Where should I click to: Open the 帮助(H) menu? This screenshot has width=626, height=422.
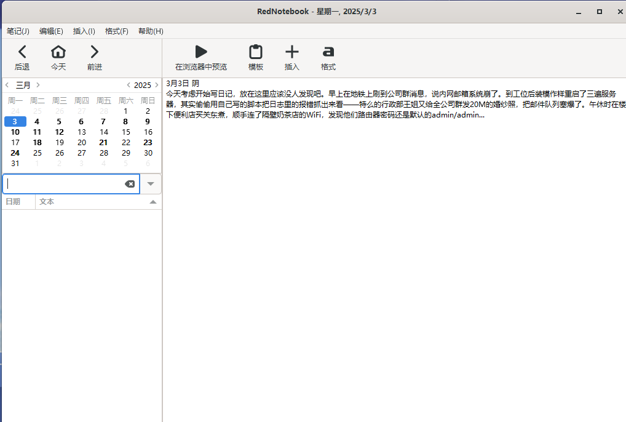click(x=151, y=31)
